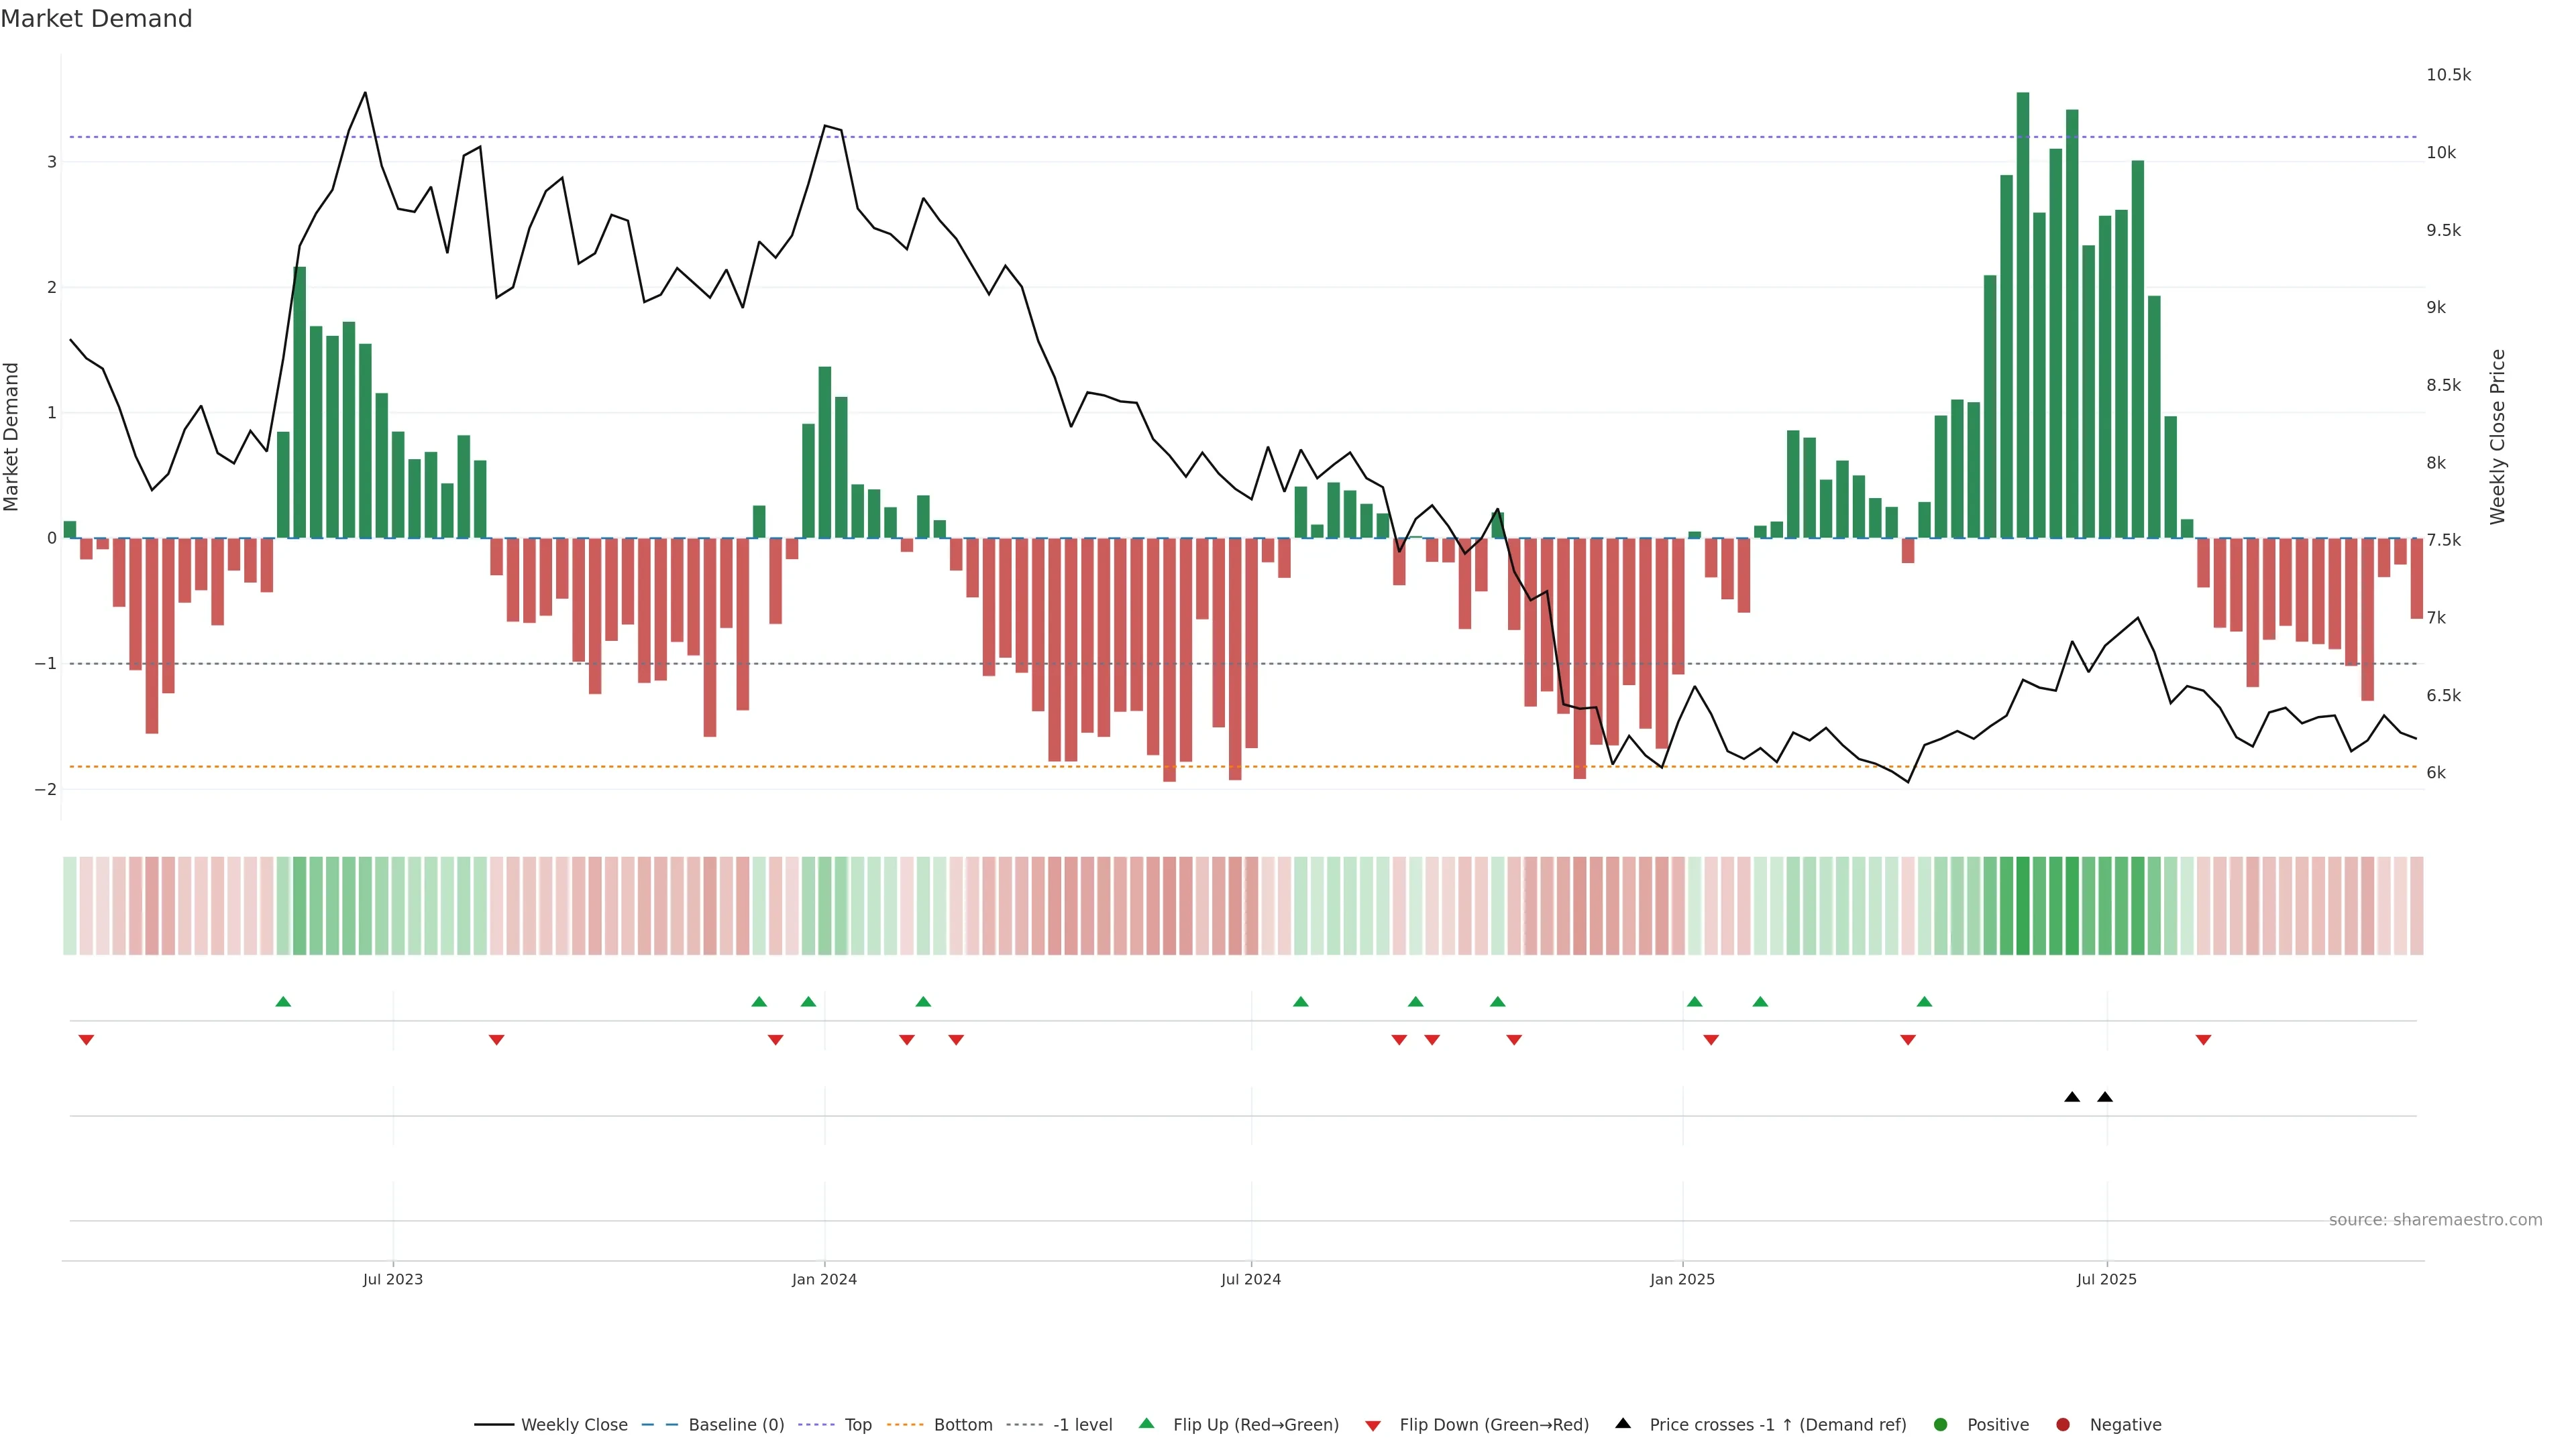Click the rightmost green flip-up triangle marker

[x=1924, y=1002]
